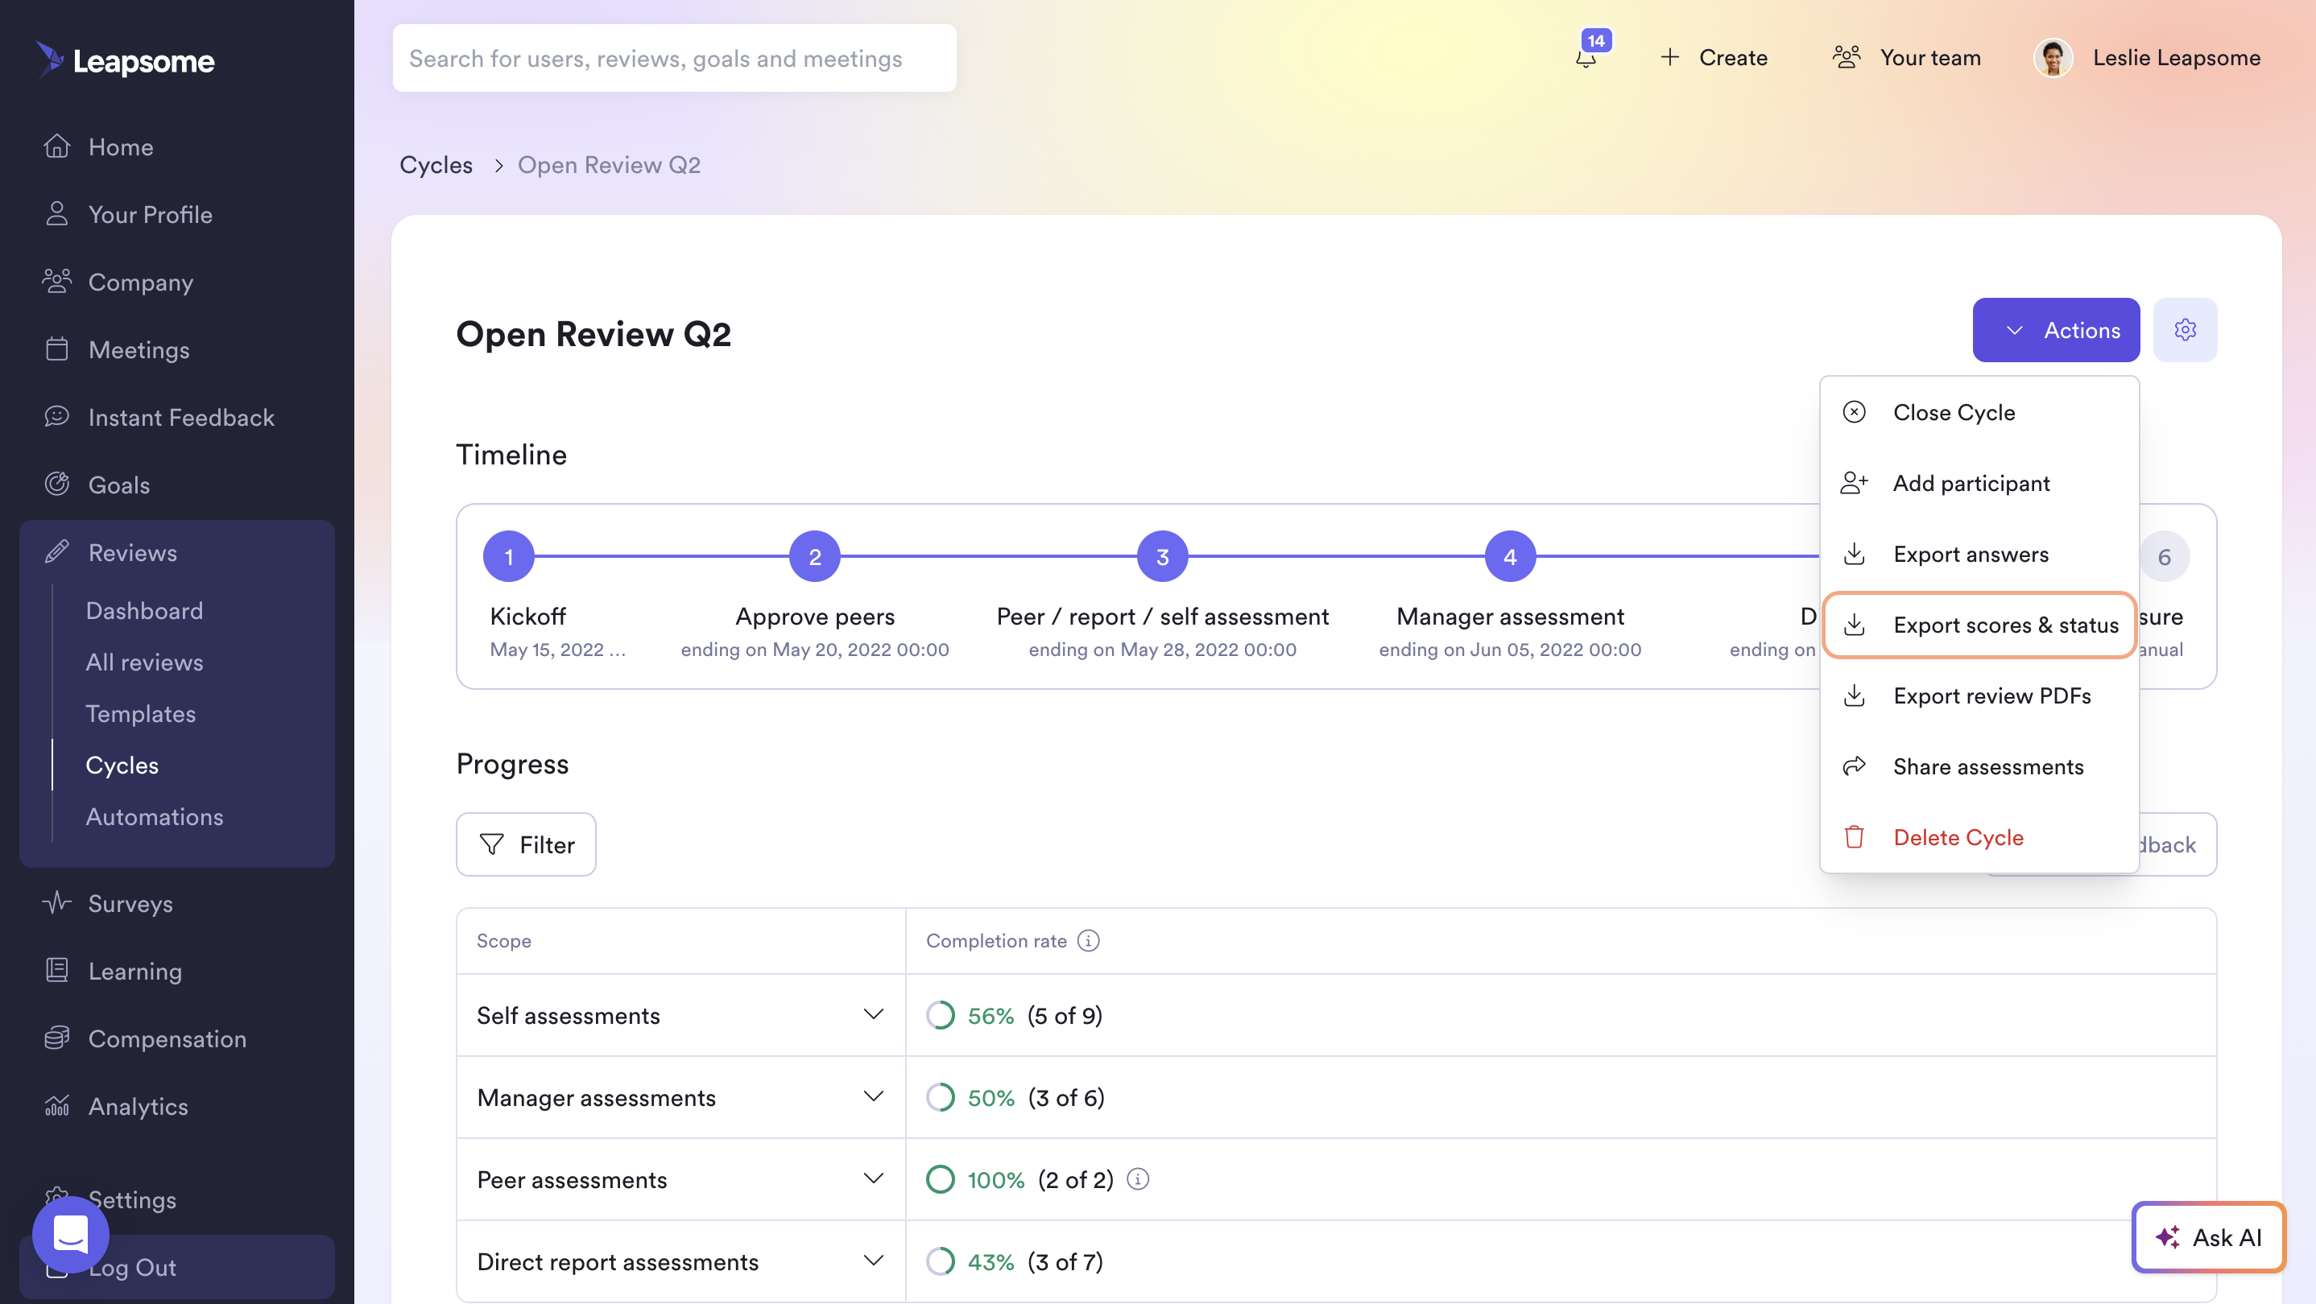
Task: Click the Completion rate info icon
Action: 1088,940
